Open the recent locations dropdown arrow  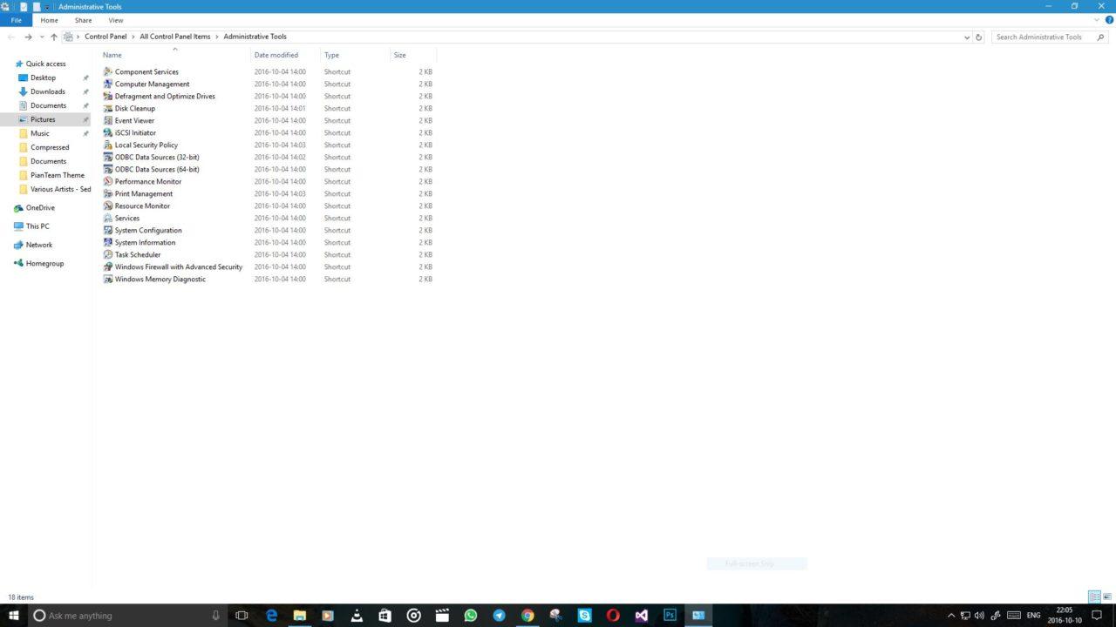point(42,37)
